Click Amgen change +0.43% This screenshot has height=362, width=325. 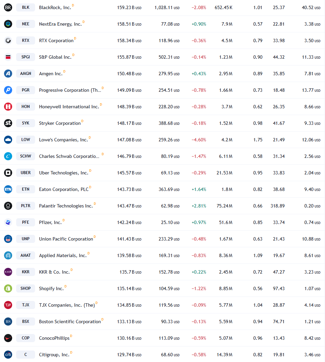click(199, 74)
